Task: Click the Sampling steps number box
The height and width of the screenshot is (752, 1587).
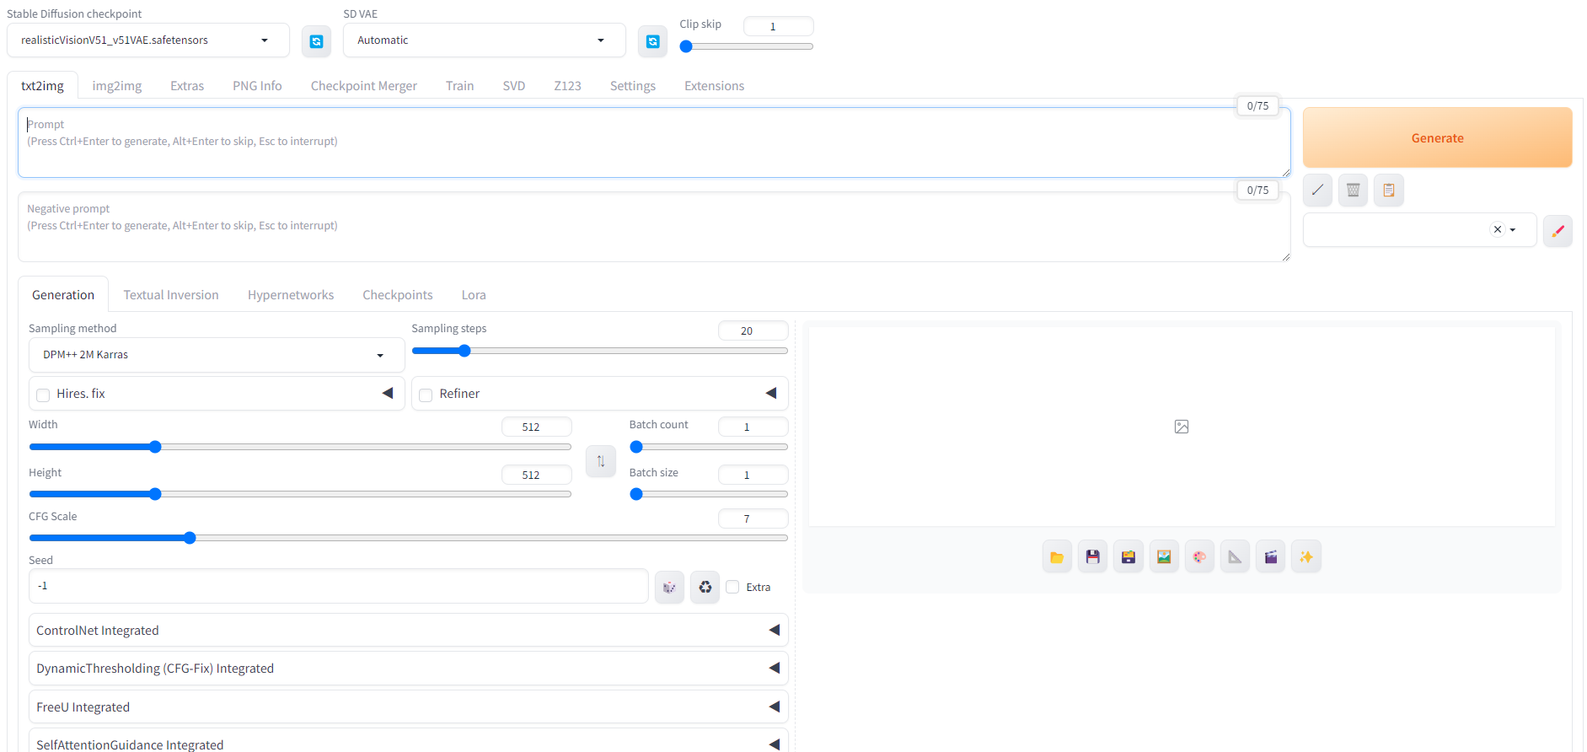Action: tap(753, 330)
